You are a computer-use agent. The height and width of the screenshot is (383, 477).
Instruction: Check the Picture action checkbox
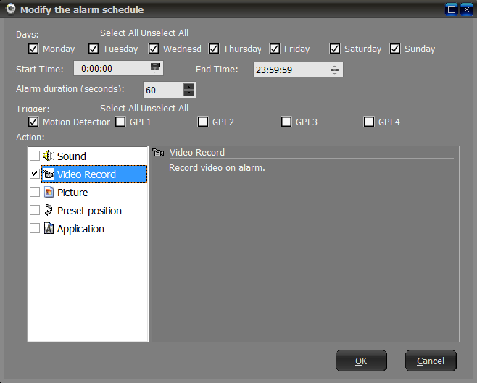coord(35,192)
